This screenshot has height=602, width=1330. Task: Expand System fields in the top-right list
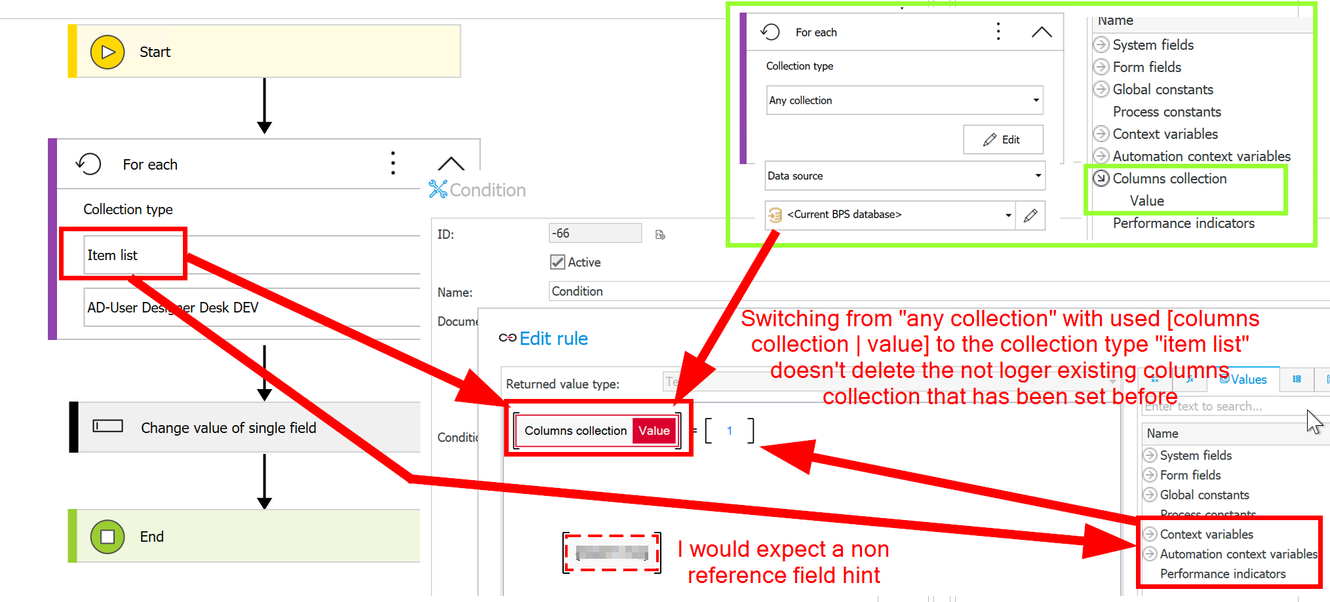point(1101,45)
